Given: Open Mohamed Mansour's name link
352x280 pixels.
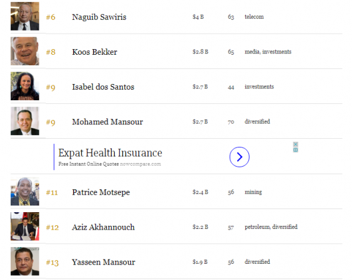Looking at the screenshot, I should [107, 122].
